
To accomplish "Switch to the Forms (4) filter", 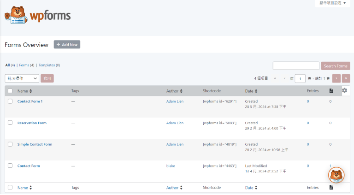I will pos(26,65).
